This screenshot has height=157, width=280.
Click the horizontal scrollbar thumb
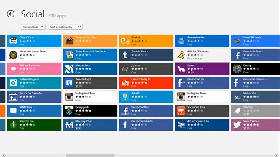click(x=90, y=156)
